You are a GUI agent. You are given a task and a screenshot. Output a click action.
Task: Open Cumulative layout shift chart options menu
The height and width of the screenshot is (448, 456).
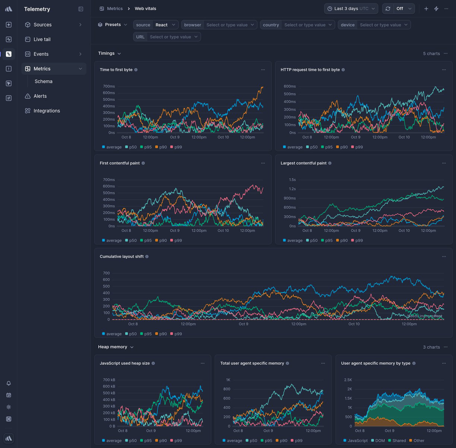[444, 257]
